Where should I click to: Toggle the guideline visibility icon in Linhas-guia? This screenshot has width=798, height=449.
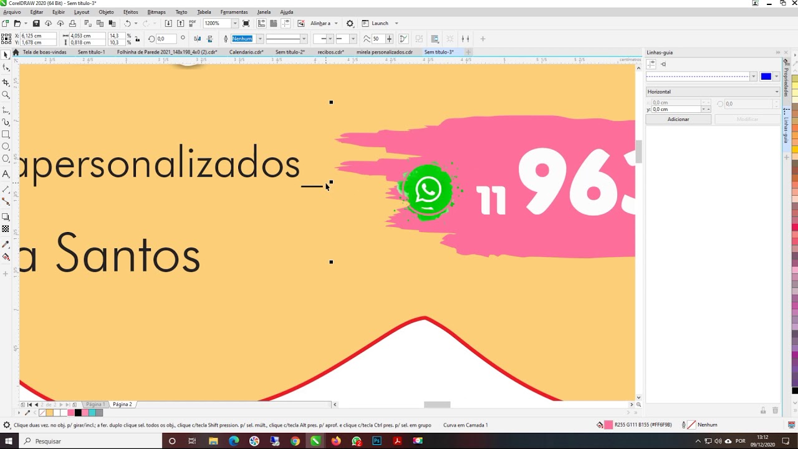(651, 64)
